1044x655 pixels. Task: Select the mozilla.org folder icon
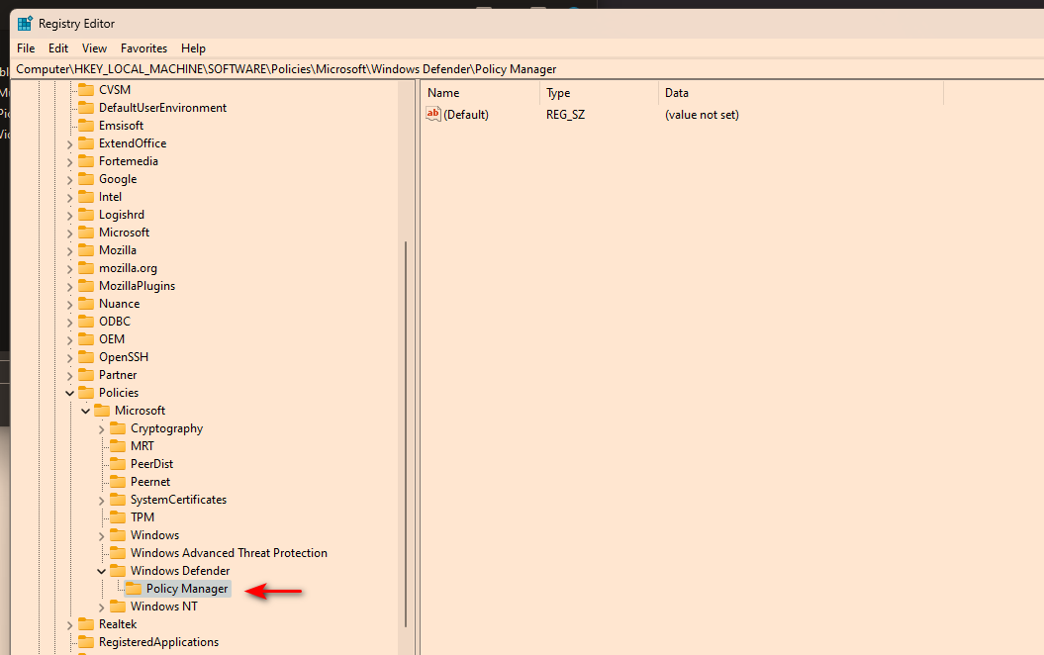pos(86,268)
